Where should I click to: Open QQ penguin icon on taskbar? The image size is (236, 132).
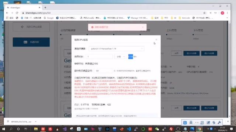tap(58, 129)
